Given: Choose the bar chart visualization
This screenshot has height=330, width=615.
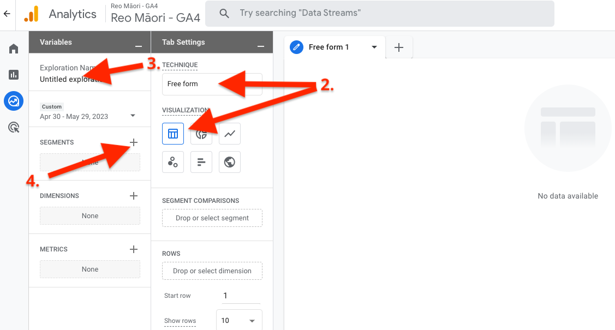Looking at the screenshot, I should tap(201, 161).
